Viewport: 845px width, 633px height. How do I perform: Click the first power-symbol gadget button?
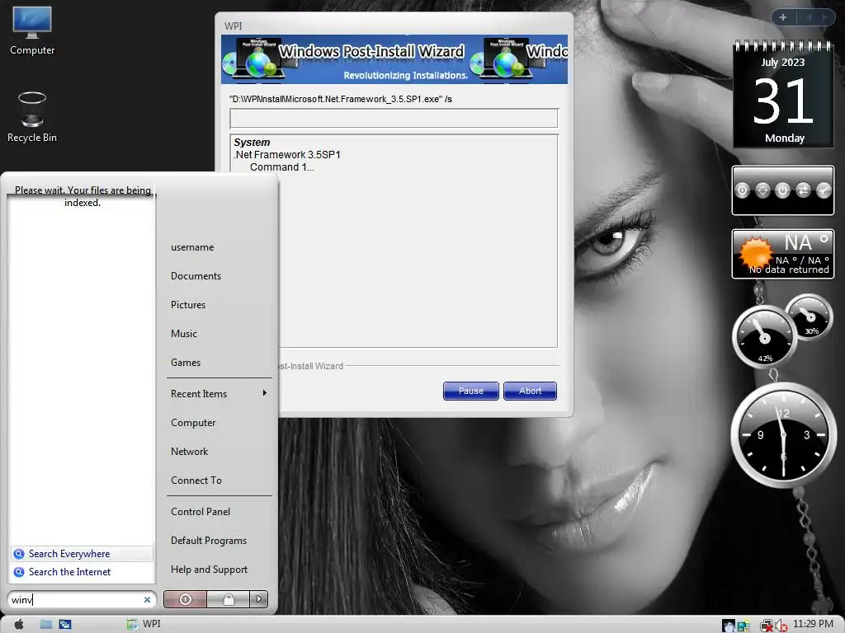[x=743, y=190]
